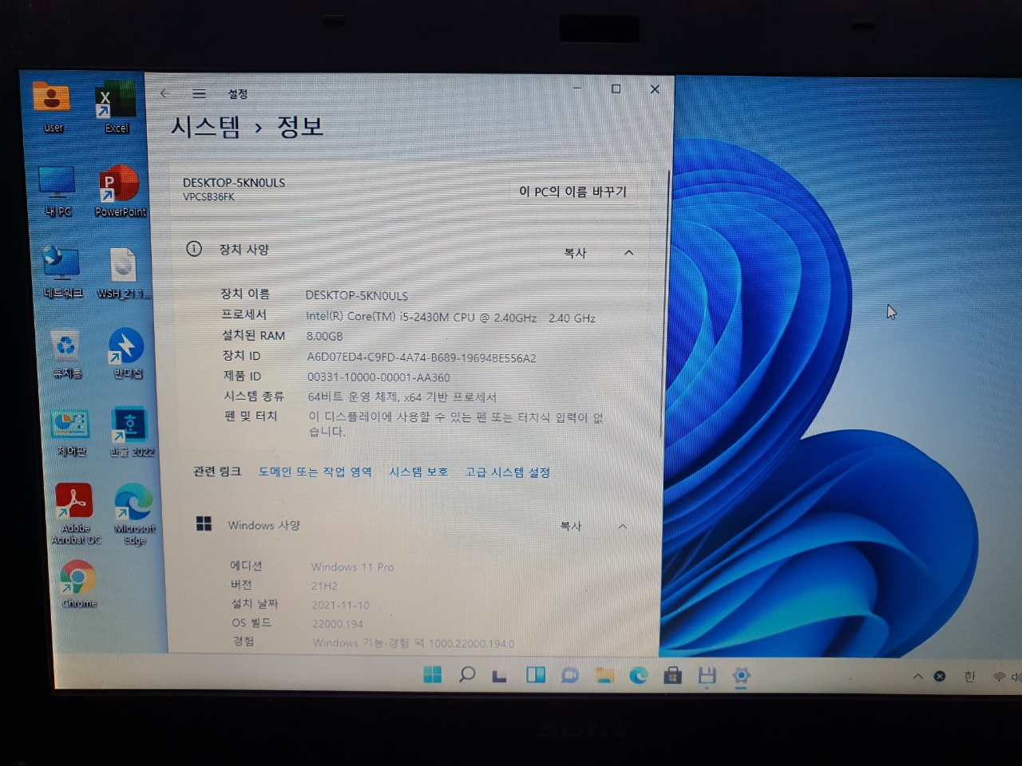Image resolution: width=1022 pixels, height=766 pixels.
Task: Open the Adobe Acrobat DC shortcut
Action: click(x=75, y=513)
